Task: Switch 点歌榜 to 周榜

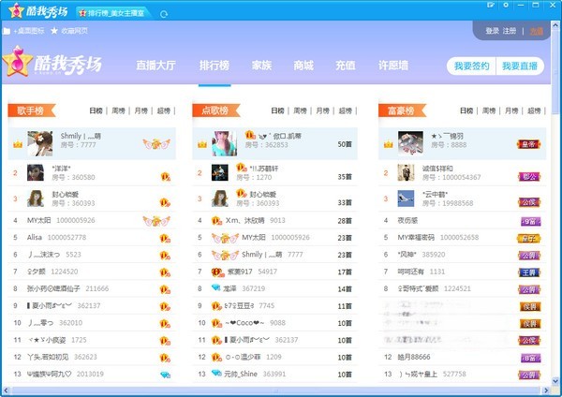Action: [300, 110]
